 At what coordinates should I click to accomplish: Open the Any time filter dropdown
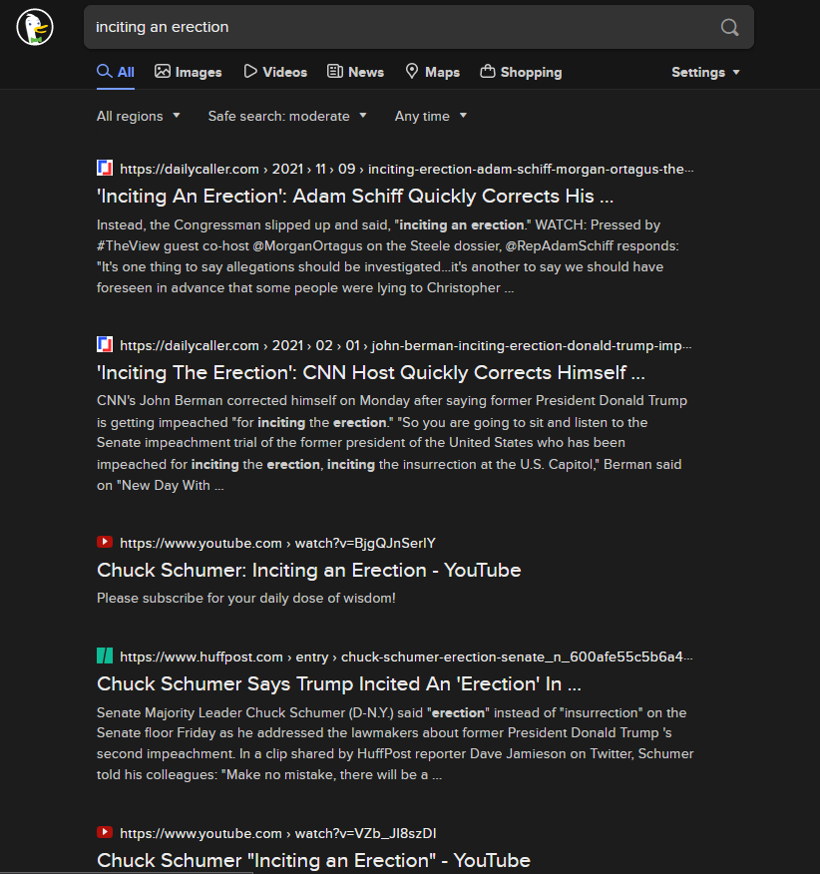(x=430, y=116)
